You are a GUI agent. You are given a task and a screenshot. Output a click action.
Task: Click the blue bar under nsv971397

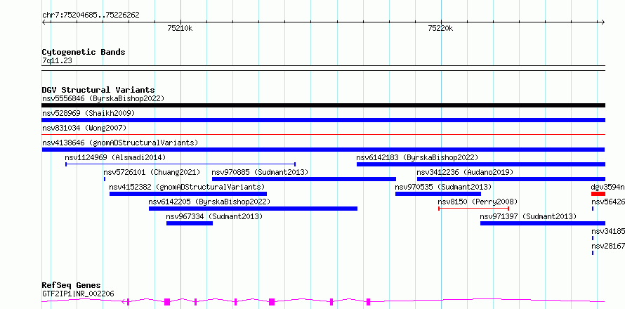[543, 223]
